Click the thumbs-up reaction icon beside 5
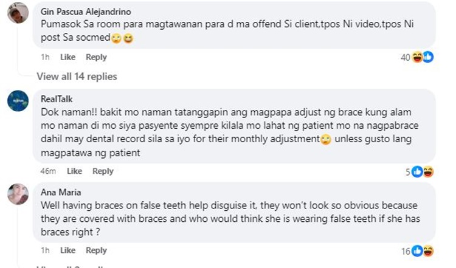456x268 pixels. [x=417, y=172]
